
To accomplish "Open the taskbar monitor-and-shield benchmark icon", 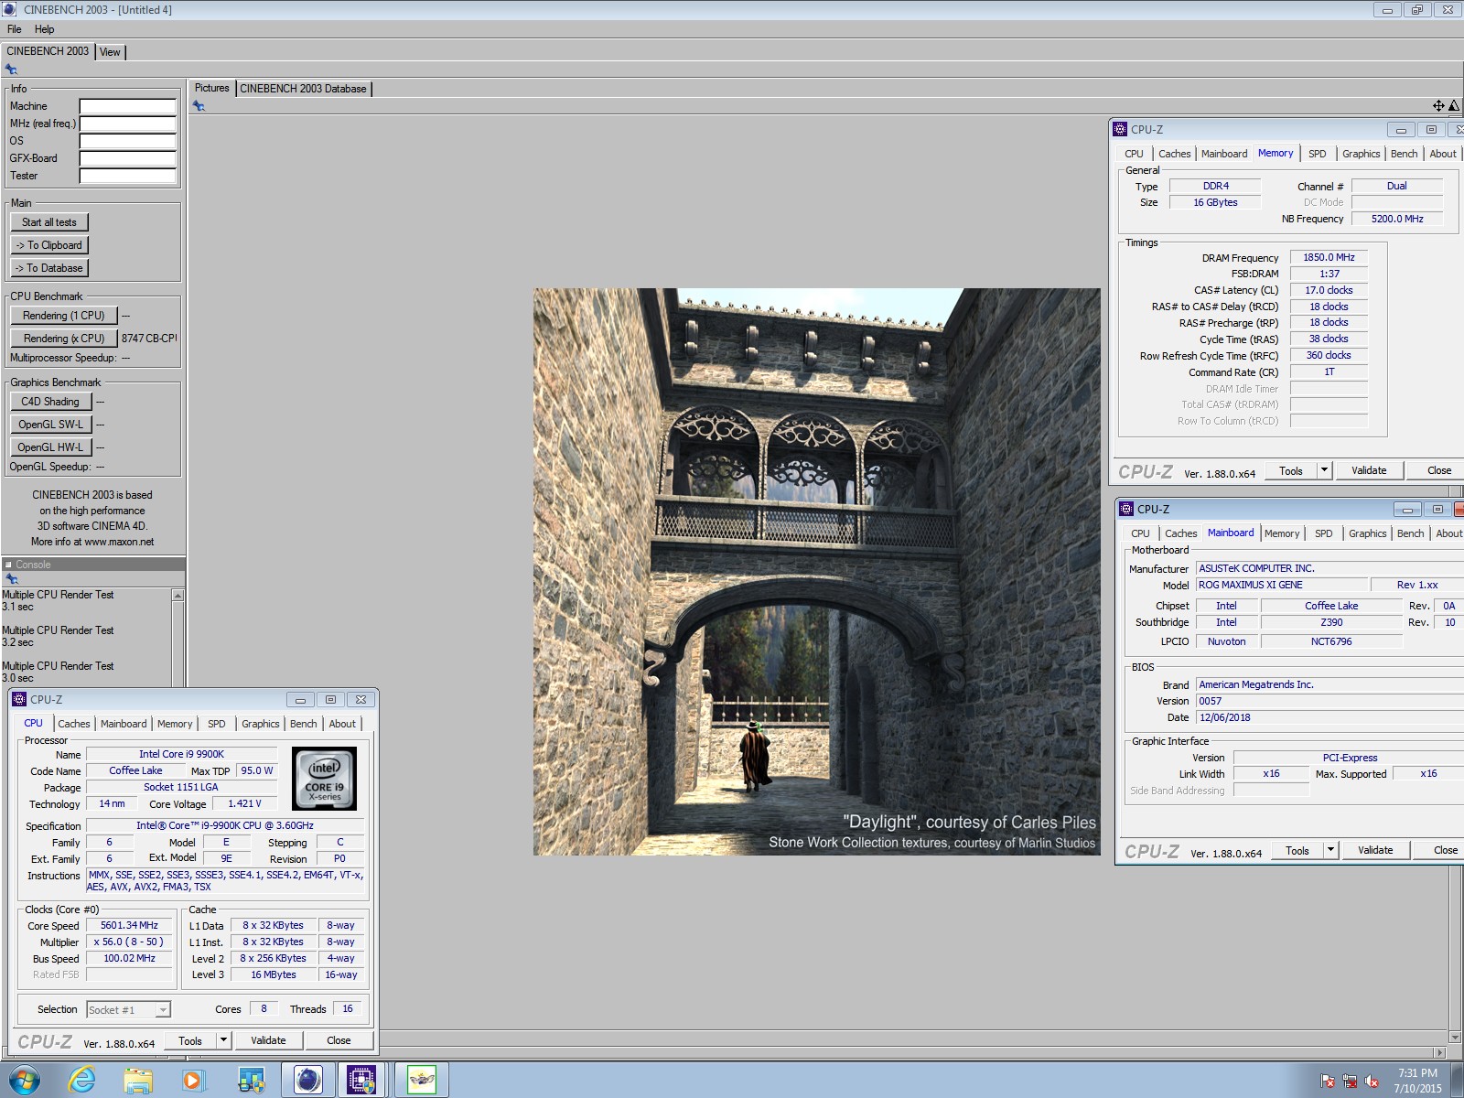I will pyautogui.click(x=251, y=1081).
